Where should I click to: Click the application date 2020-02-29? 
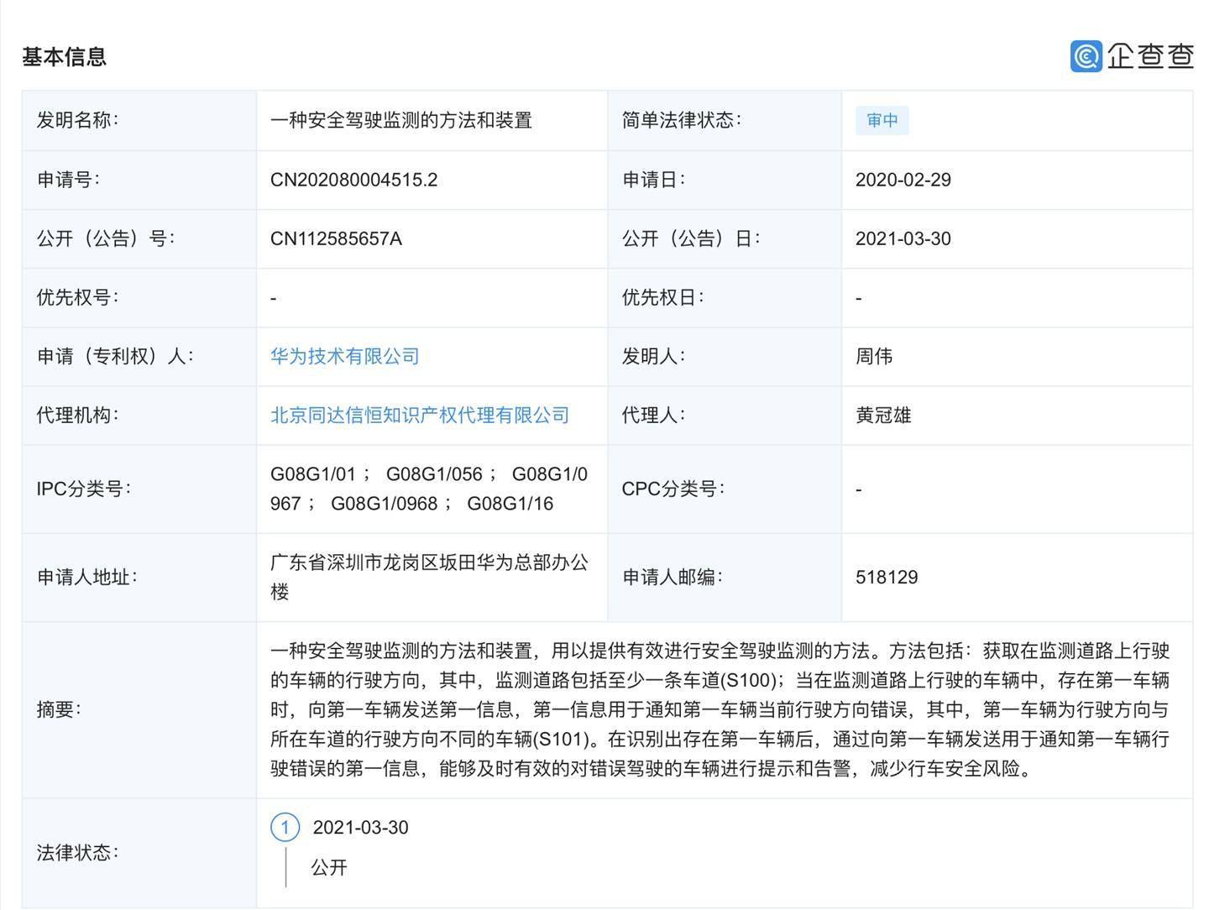[903, 180]
